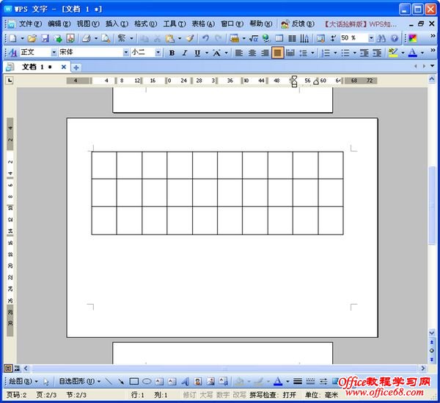Align text right

coord(265,53)
